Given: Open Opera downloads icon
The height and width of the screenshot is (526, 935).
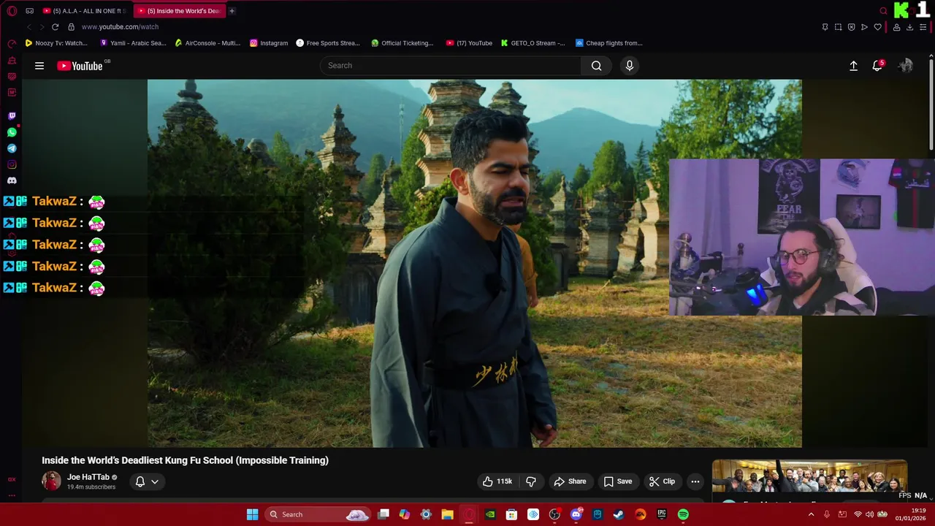Looking at the screenshot, I should 909,27.
